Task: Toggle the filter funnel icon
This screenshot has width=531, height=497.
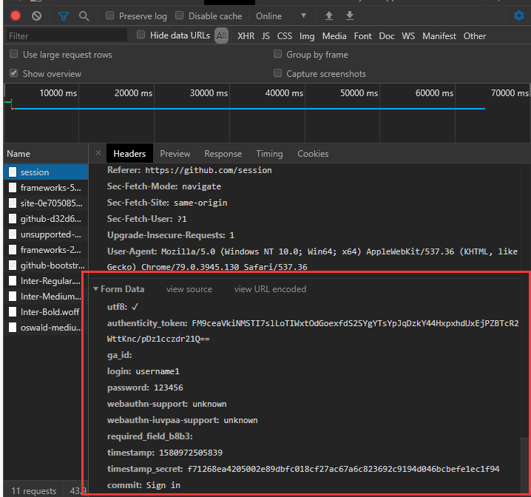Action: pos(64,16)
